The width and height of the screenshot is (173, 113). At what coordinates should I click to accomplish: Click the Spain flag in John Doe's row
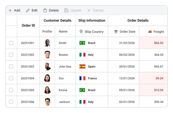point(82,66)
